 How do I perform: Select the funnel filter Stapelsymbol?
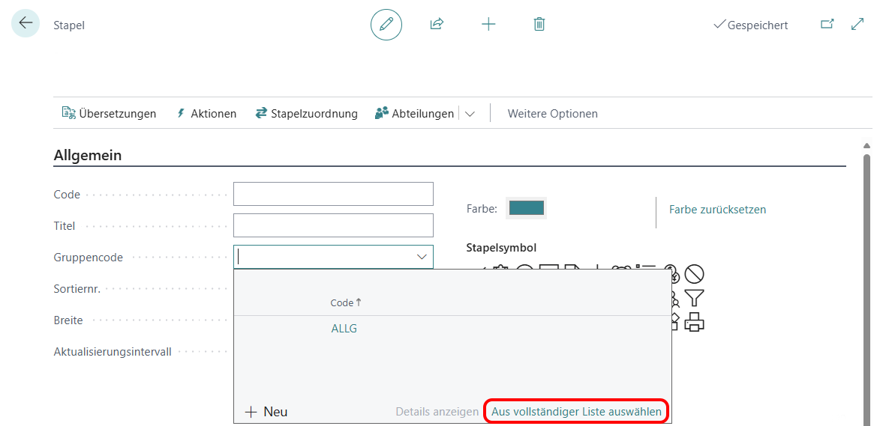(x=694, y=297)
